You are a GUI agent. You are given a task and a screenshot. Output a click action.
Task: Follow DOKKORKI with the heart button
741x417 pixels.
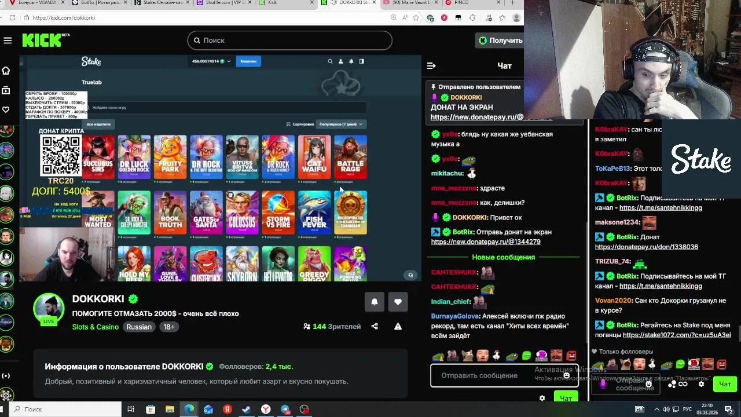(x=398, y=302)
